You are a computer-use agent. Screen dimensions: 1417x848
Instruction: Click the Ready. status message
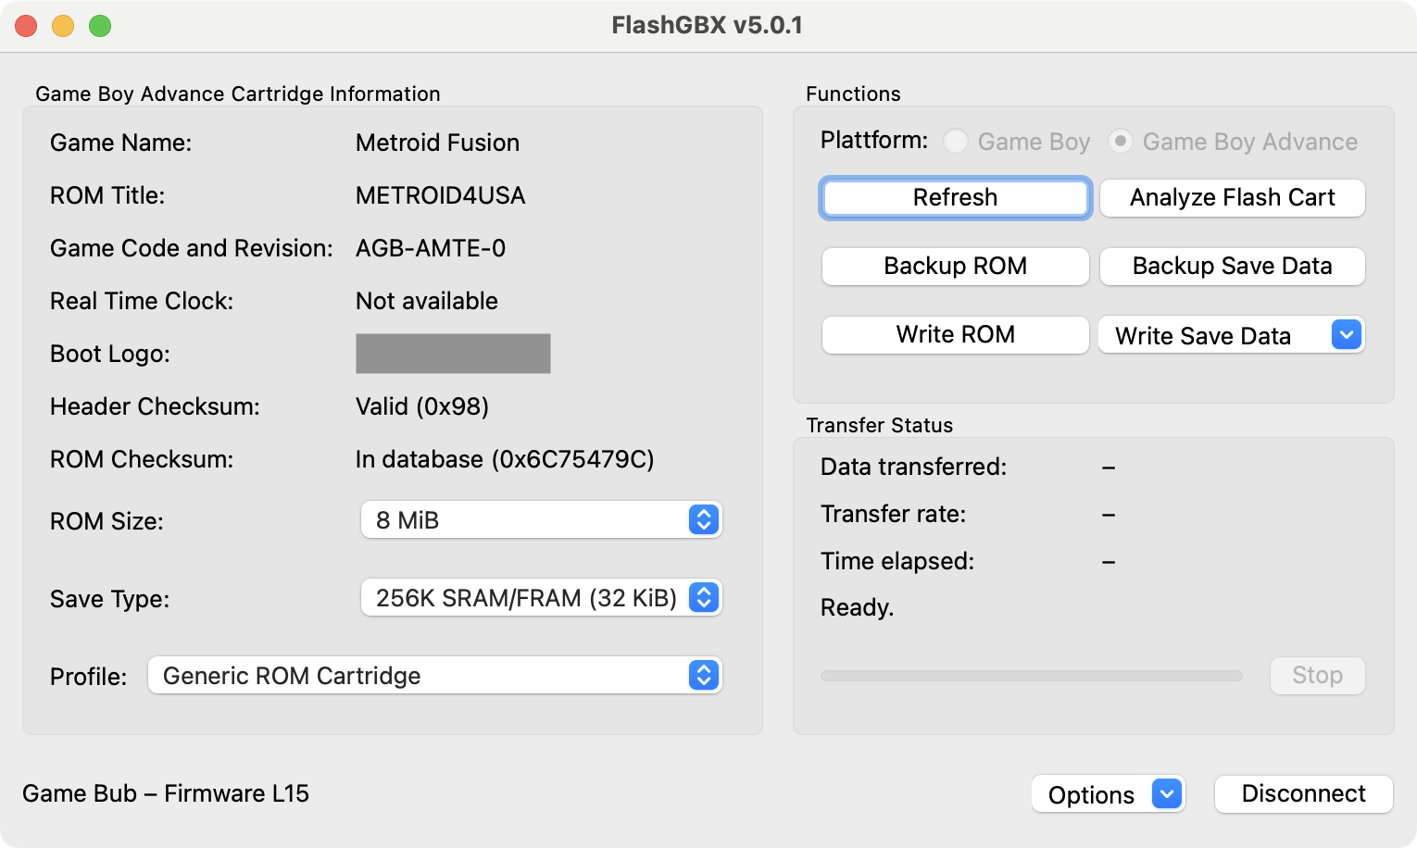857,607
